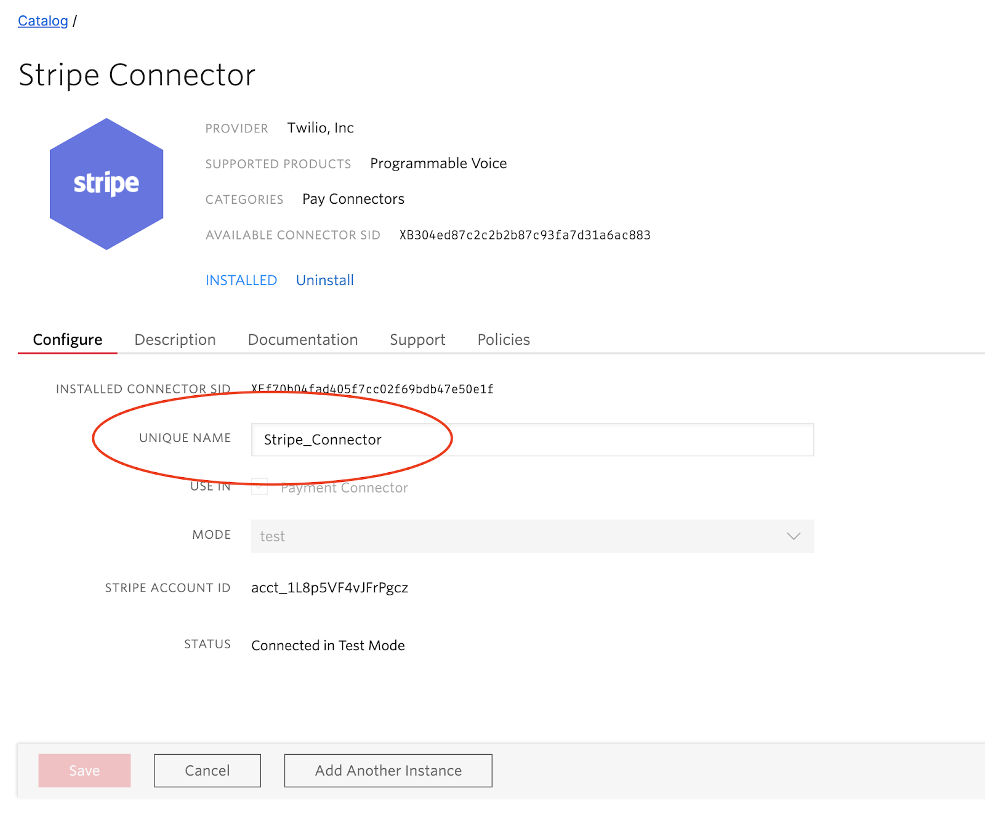Select the Installed Connector SID value
985x820 pixels.
click(372, 389)
